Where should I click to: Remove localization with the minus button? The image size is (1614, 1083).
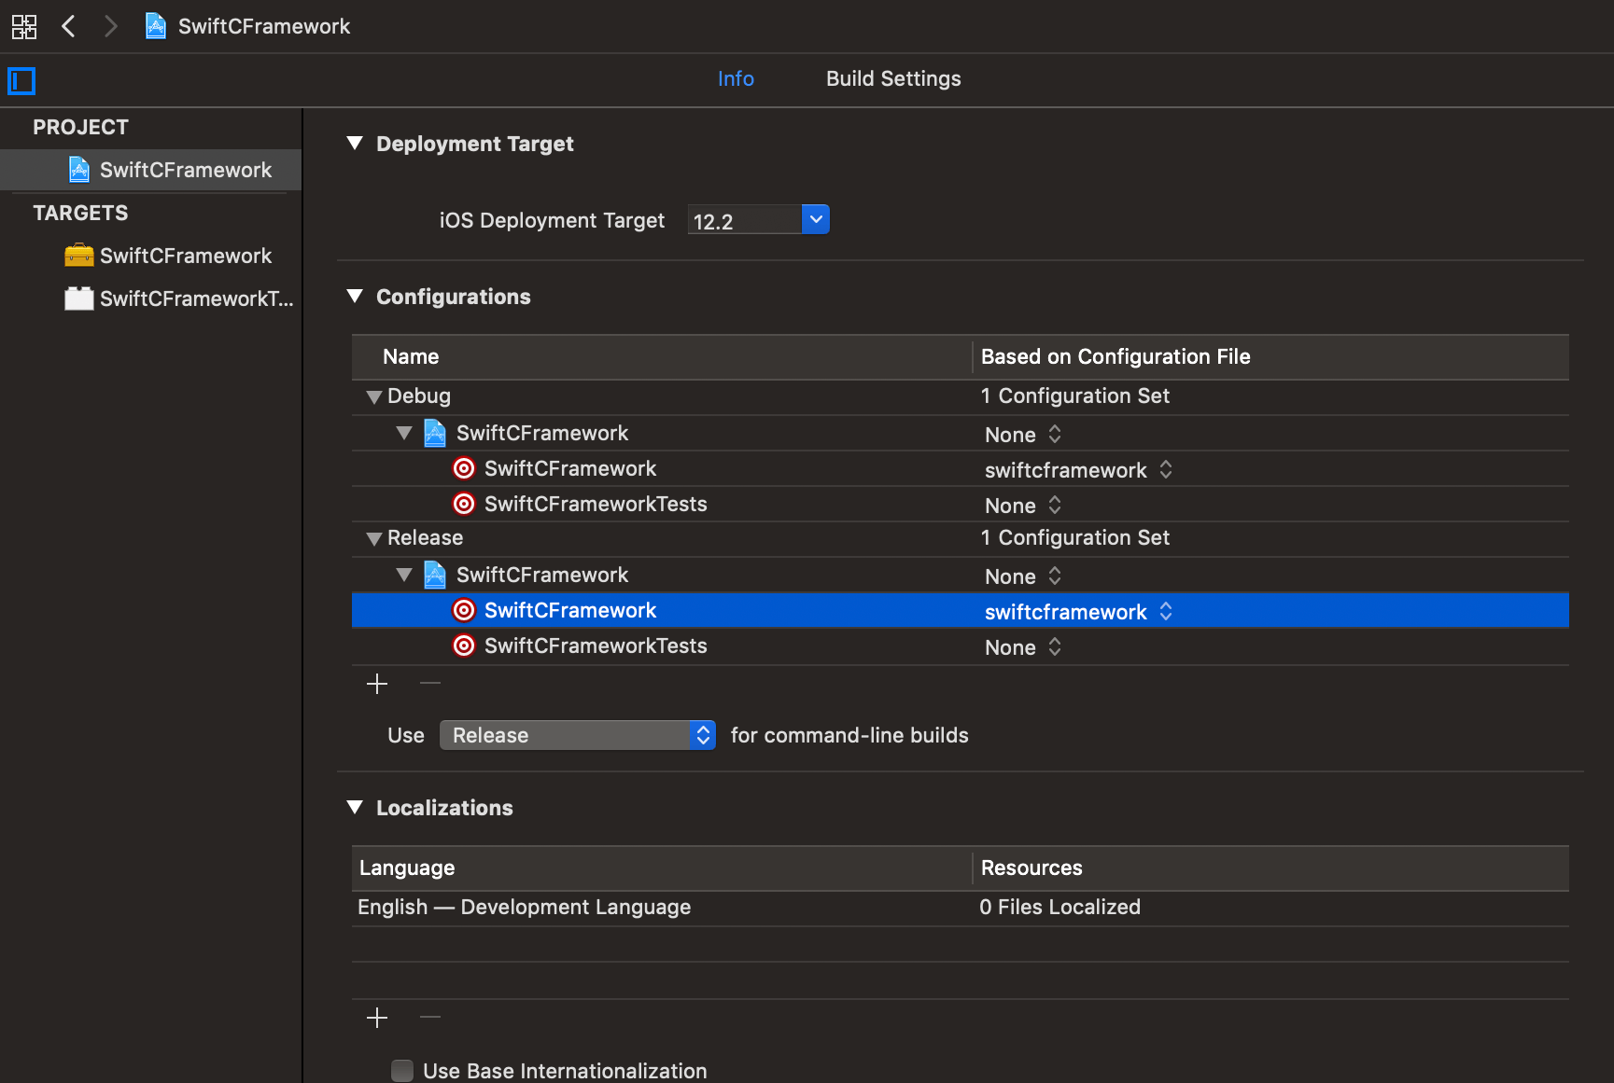[430, 1017]
